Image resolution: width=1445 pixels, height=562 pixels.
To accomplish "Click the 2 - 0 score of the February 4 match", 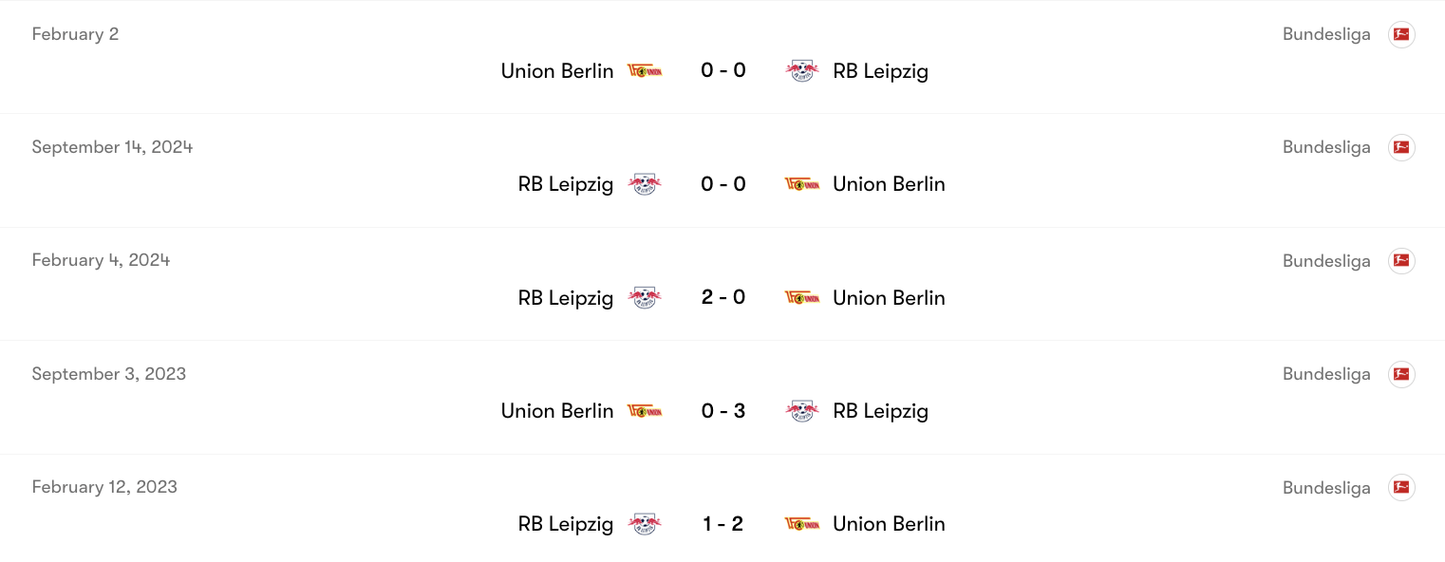I will pos(723,297).
